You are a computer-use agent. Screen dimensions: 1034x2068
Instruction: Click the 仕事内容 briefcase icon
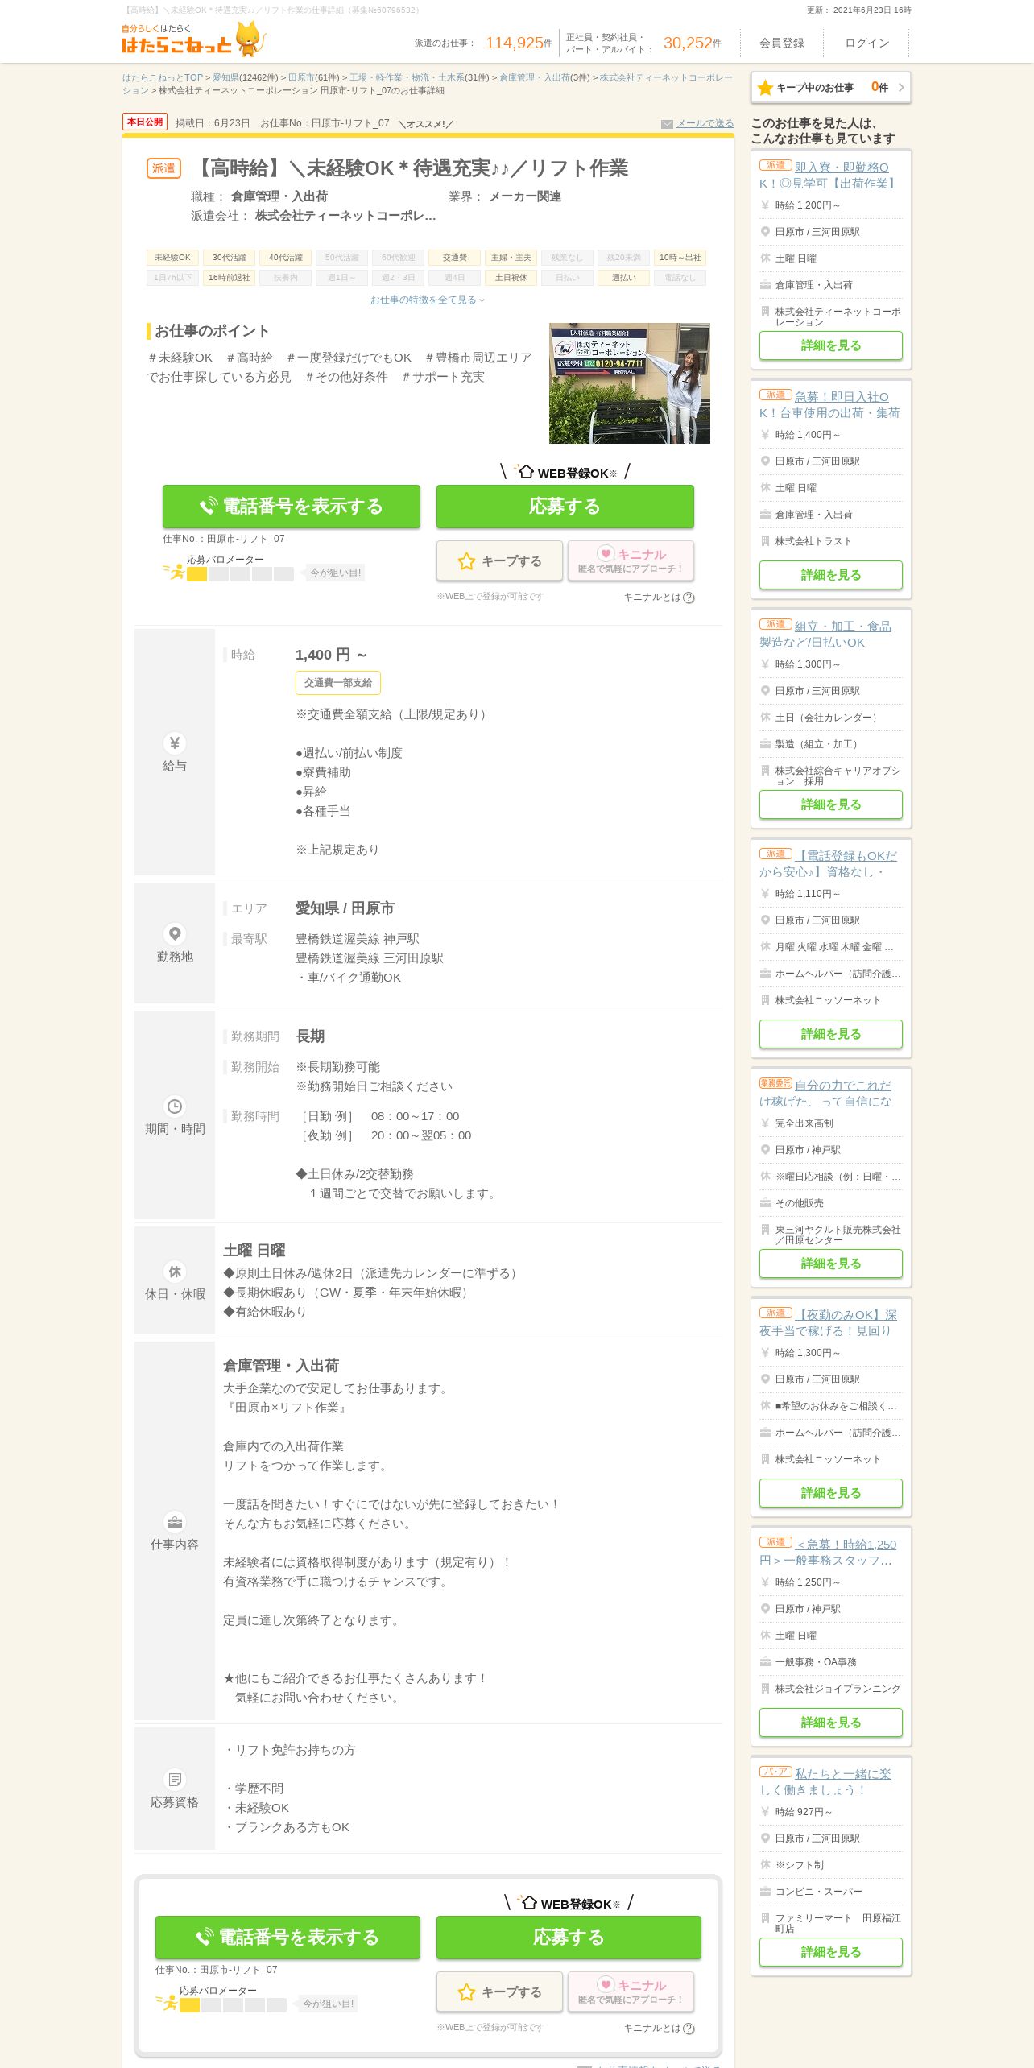click(x=175, y=1521)
